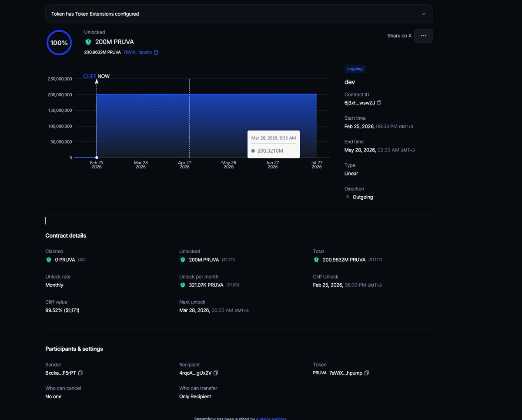Viewport: 522px width, 420px height.
Task: Click the Start time Feb 25, 2026 value in sidebar
Action: coord(379,126)
